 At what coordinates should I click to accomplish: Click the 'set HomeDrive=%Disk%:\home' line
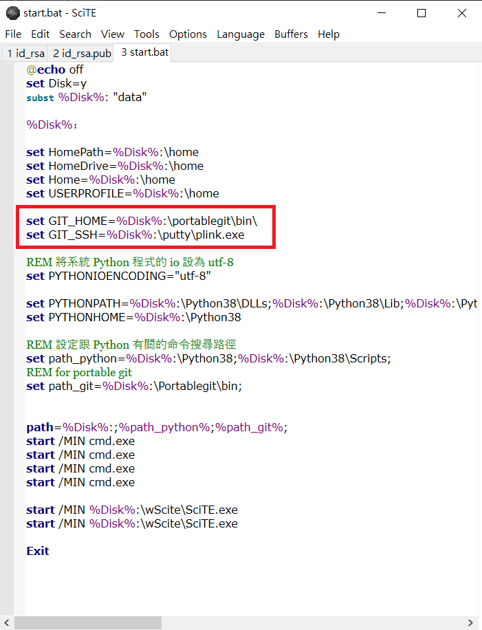click(115, 166)
